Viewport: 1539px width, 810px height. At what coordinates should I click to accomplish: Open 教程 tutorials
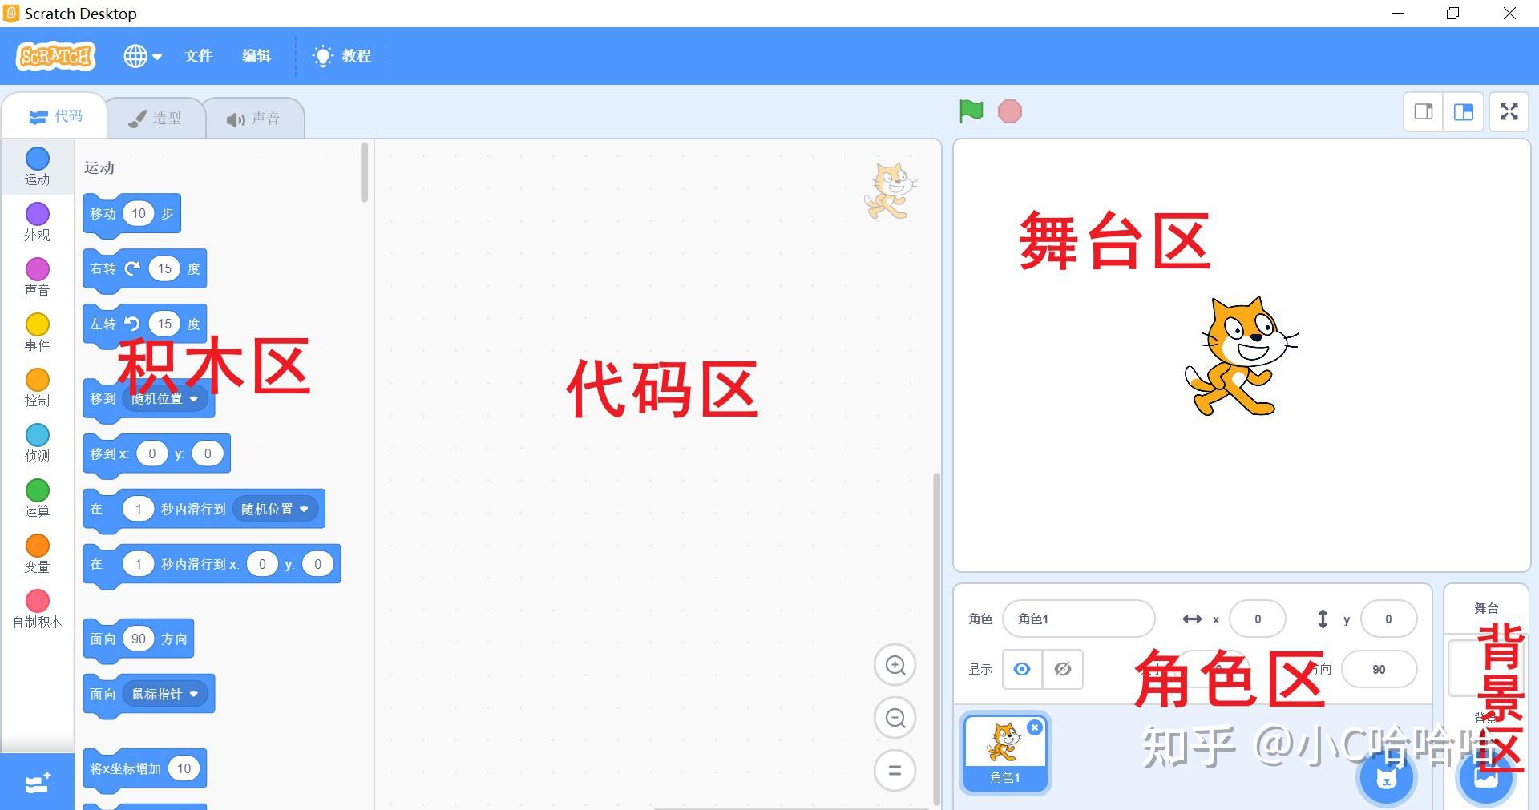[x=342, y=56]
